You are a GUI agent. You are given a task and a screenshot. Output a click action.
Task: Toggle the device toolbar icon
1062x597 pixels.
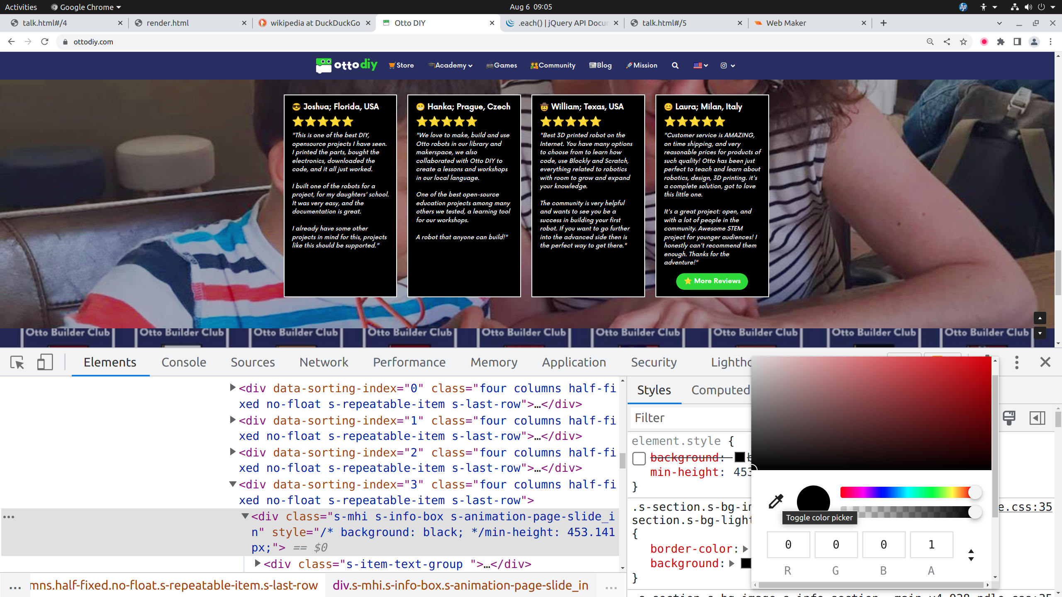[45, 362]
